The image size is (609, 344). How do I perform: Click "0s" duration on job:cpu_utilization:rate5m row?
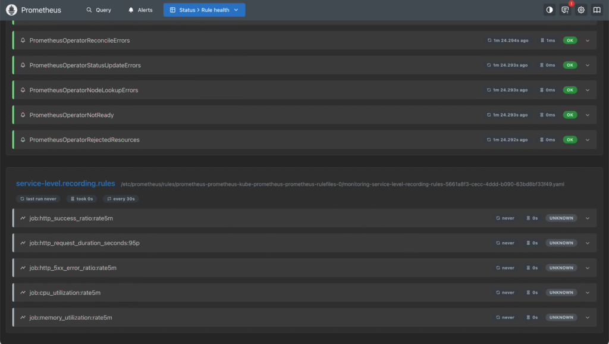pyautogui.click(x=532, y=293)
